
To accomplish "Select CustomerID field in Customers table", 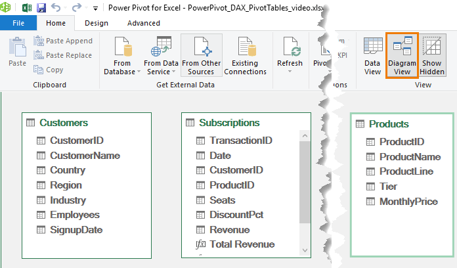I will pyautogui.click(x=77, y=141).
